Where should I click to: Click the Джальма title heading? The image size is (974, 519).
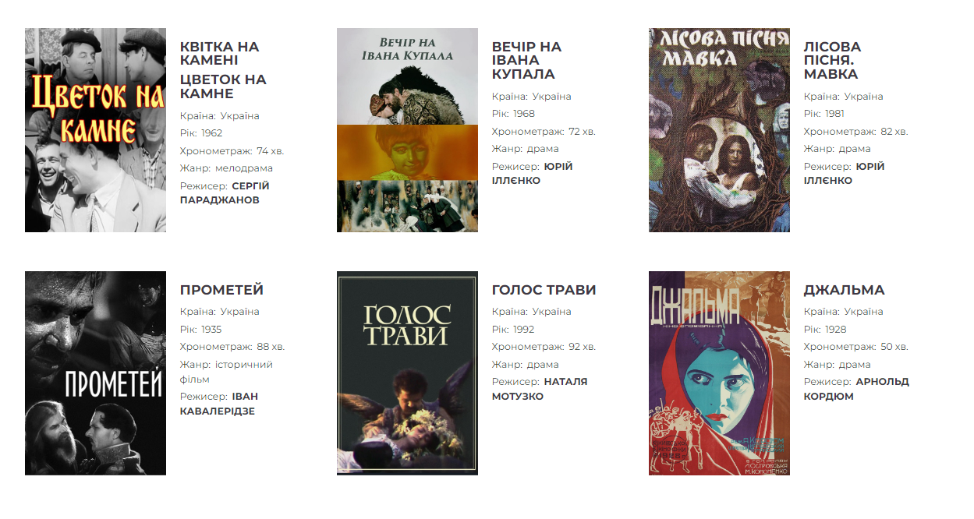tap(844, 290)
